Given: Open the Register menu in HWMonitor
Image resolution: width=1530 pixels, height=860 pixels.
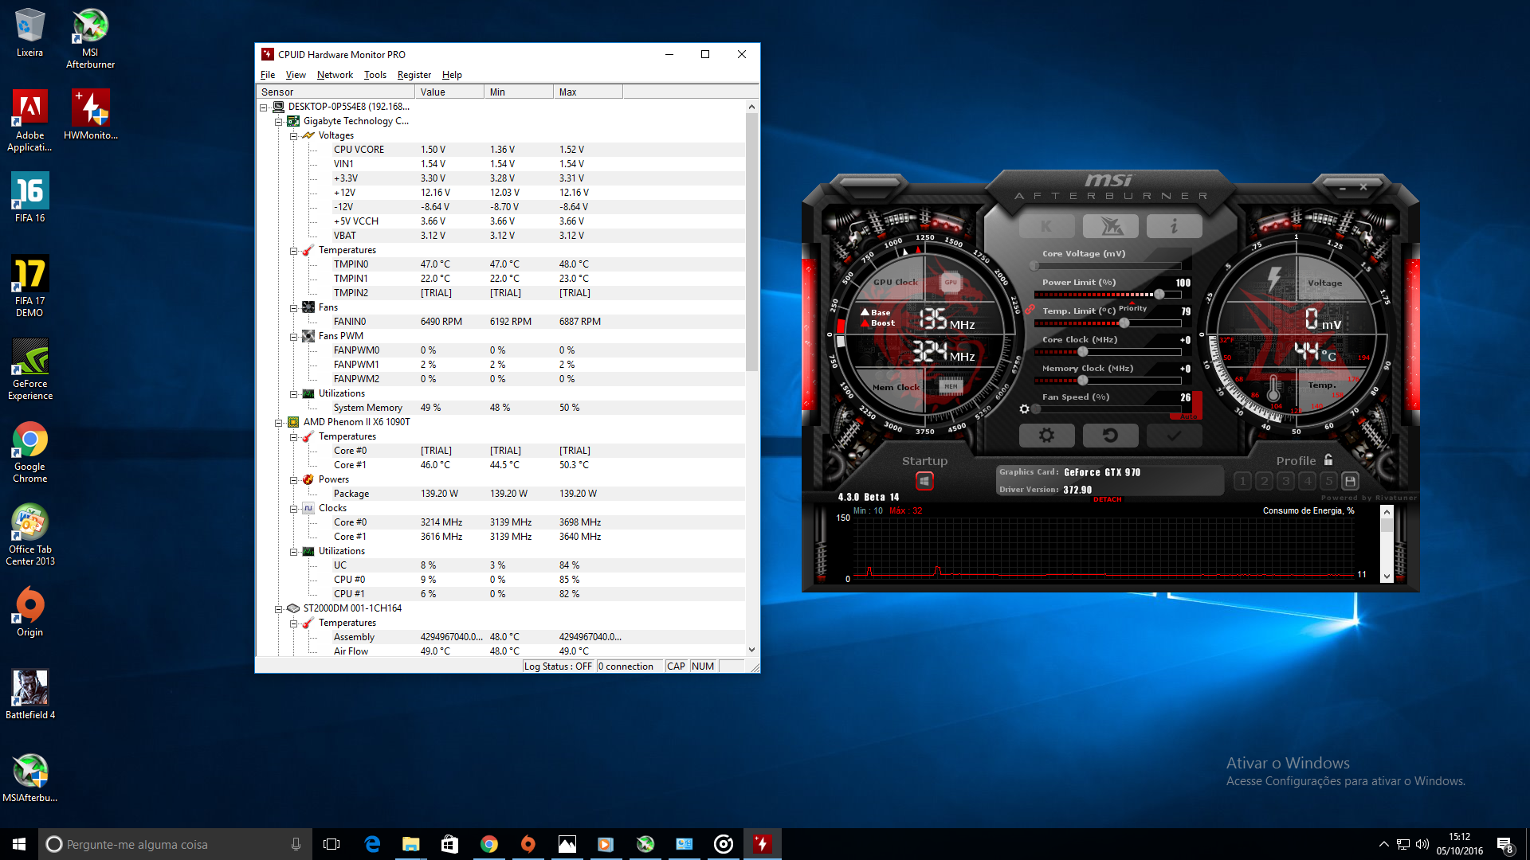Looking at the screenshot, I should (x=414, y=75).
